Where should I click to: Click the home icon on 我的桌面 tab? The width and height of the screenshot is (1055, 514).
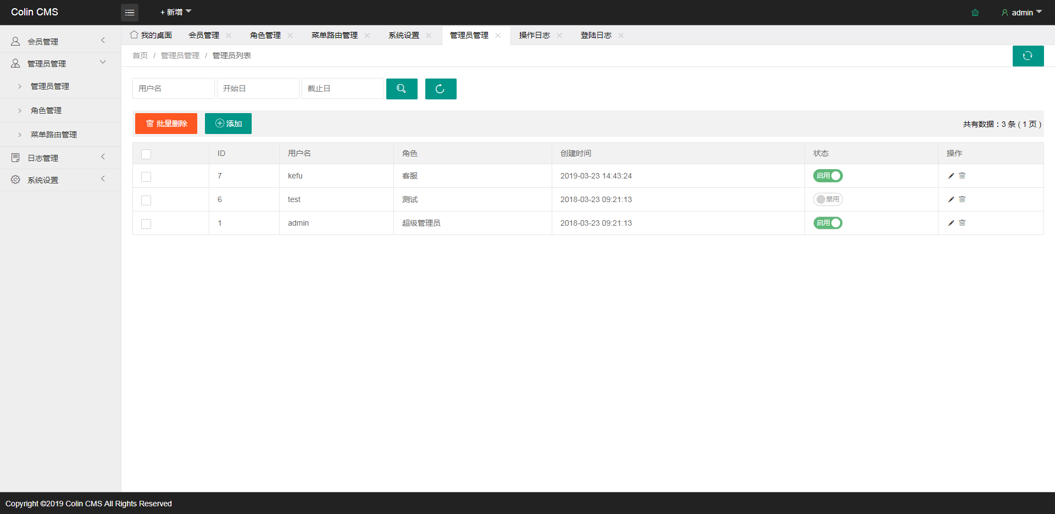point(134,35)
